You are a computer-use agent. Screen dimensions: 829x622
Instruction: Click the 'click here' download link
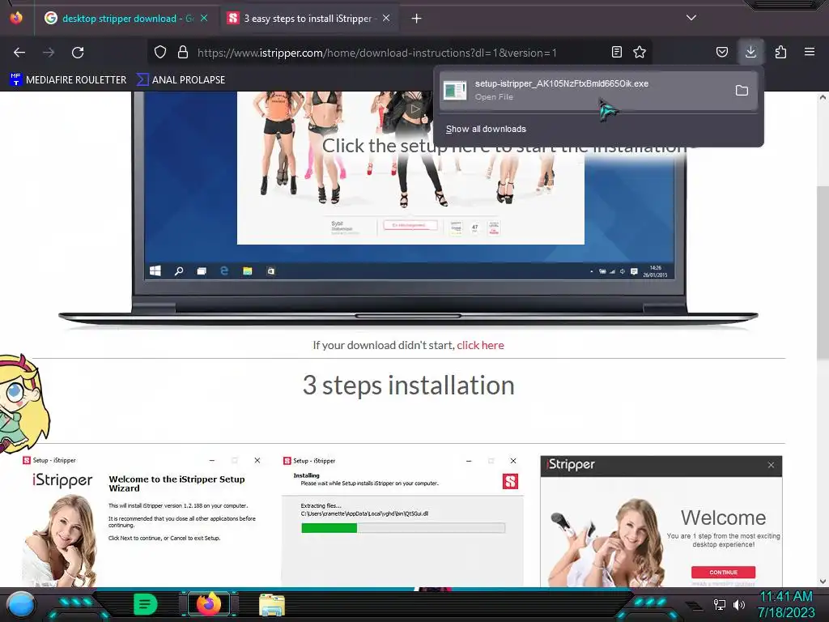point(480,345)
